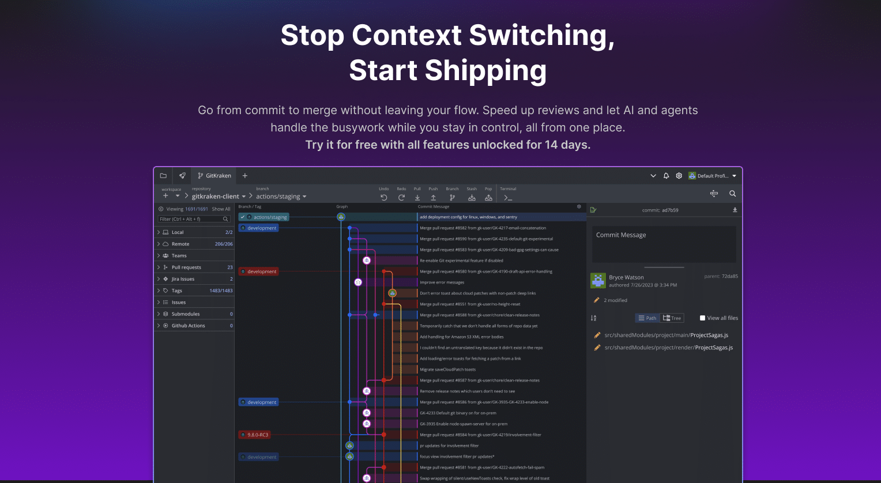Click the Graph column header
Screen dimensions: 881x483
tap(342, 206)
